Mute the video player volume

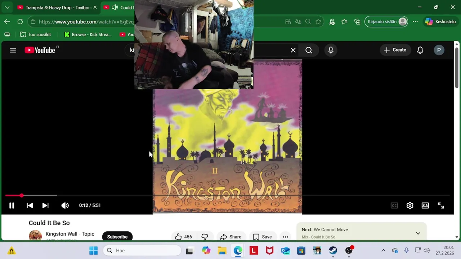click(65, 205)
